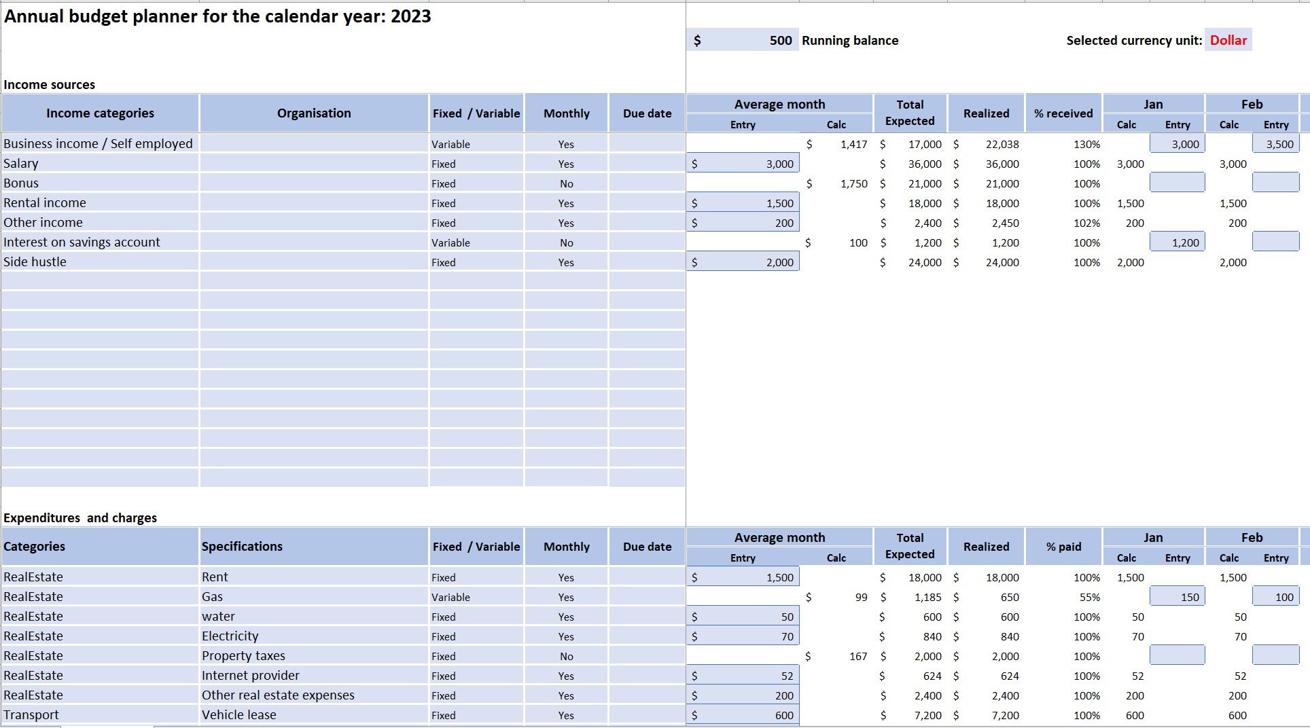
Task: Select the Side hustle category cell
Action: tap(100, 261)
